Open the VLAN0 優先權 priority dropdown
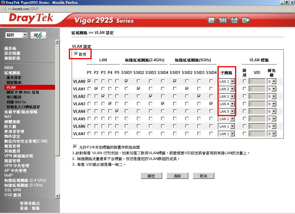 [x=271, y=82]
